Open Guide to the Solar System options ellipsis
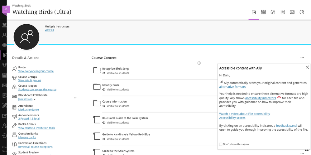The height and width of the screenshot is (155, 311). [302, 153]
